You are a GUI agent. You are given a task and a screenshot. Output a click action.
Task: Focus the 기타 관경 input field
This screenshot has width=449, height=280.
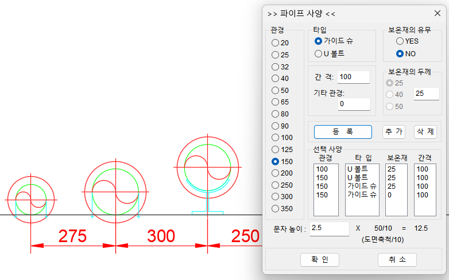coord(353,104)
